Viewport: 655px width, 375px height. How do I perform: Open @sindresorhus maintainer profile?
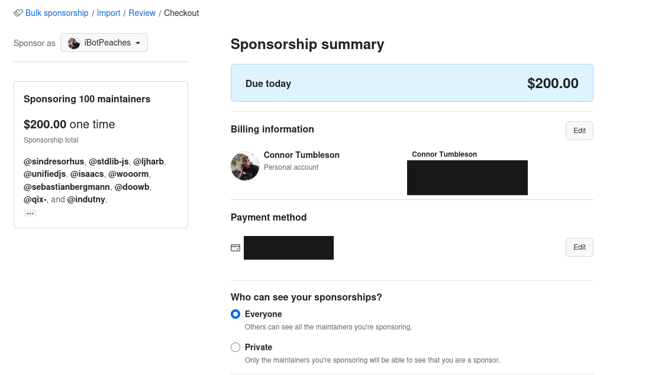click(x=54, y=161)
